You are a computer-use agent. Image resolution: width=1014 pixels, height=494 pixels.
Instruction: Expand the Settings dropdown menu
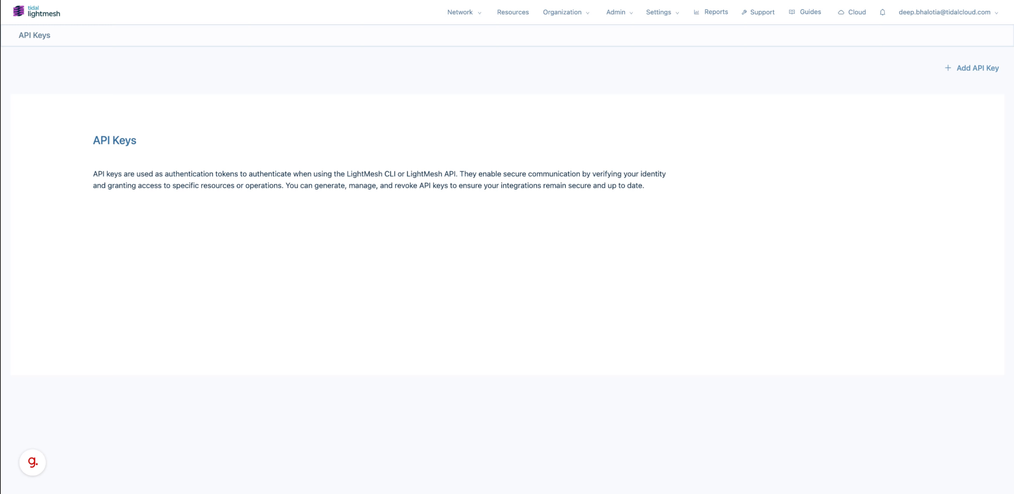[x=662, y=12]
